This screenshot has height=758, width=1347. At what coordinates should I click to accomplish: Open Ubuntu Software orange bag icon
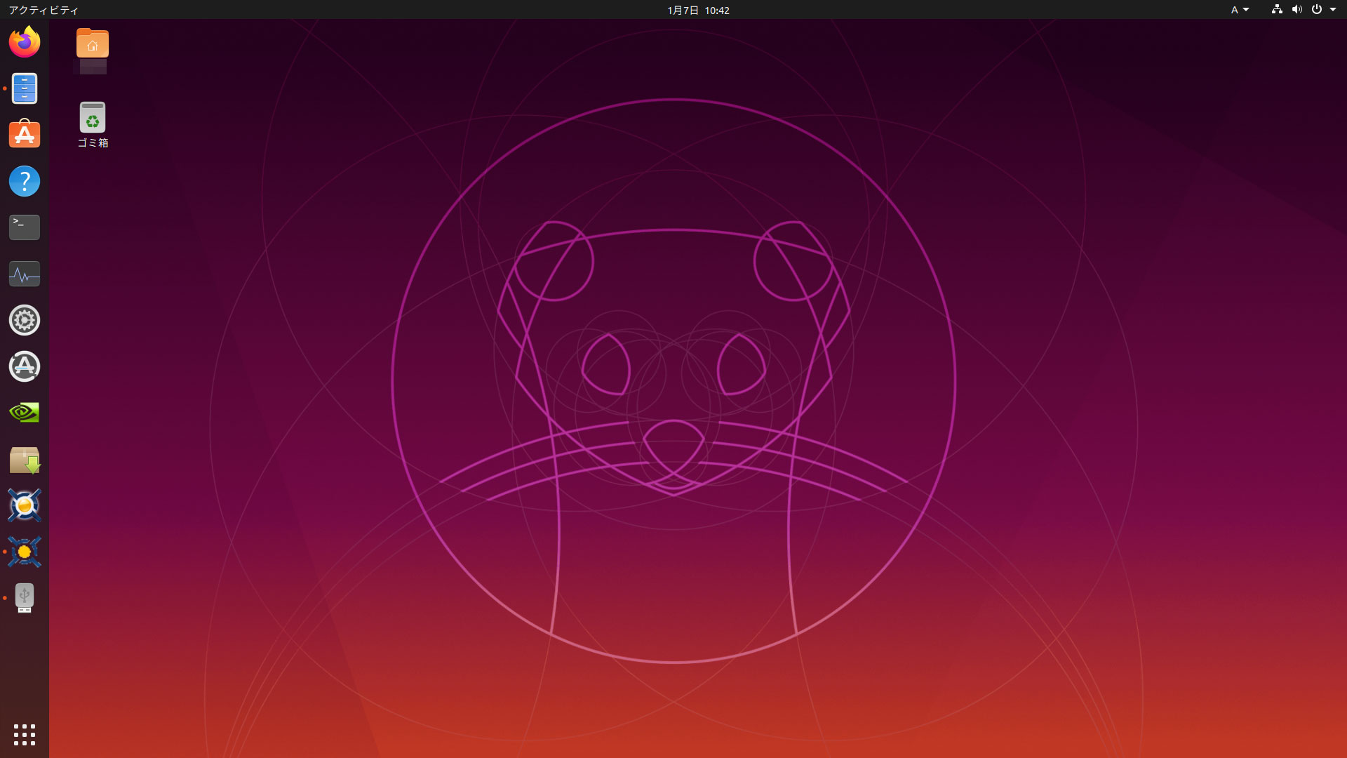pyautogui.click(x=25, y=134)
